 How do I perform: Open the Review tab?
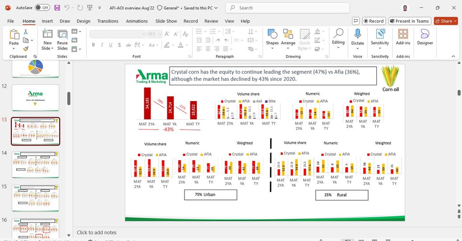pyautogui.click(x=211, y=21)
